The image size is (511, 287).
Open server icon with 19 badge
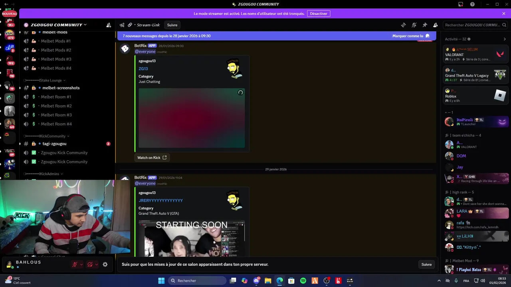click(x=9, y=86)
